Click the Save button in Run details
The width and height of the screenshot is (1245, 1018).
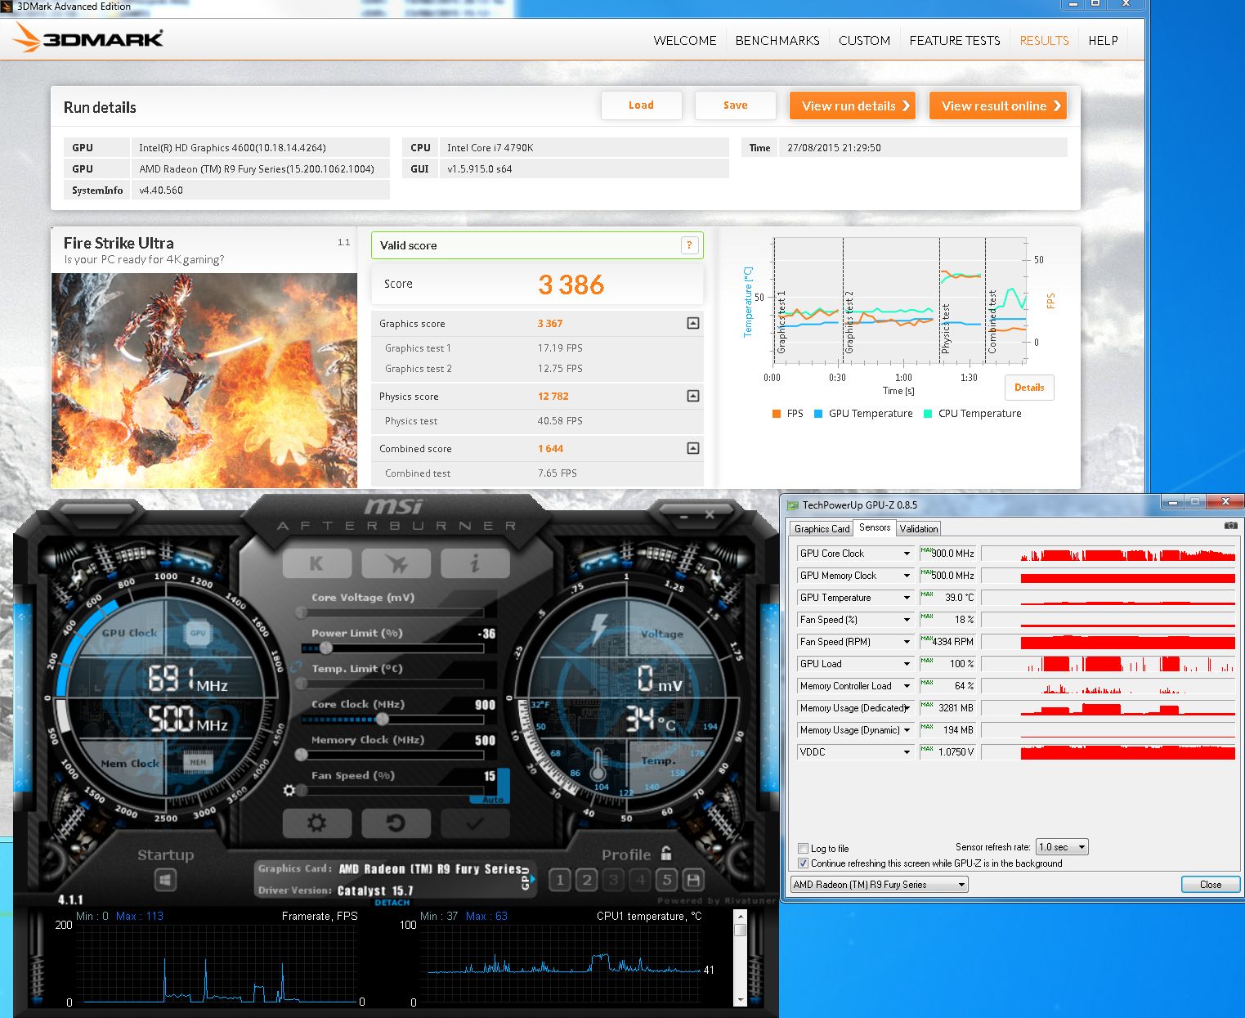[x=735, y=105]
